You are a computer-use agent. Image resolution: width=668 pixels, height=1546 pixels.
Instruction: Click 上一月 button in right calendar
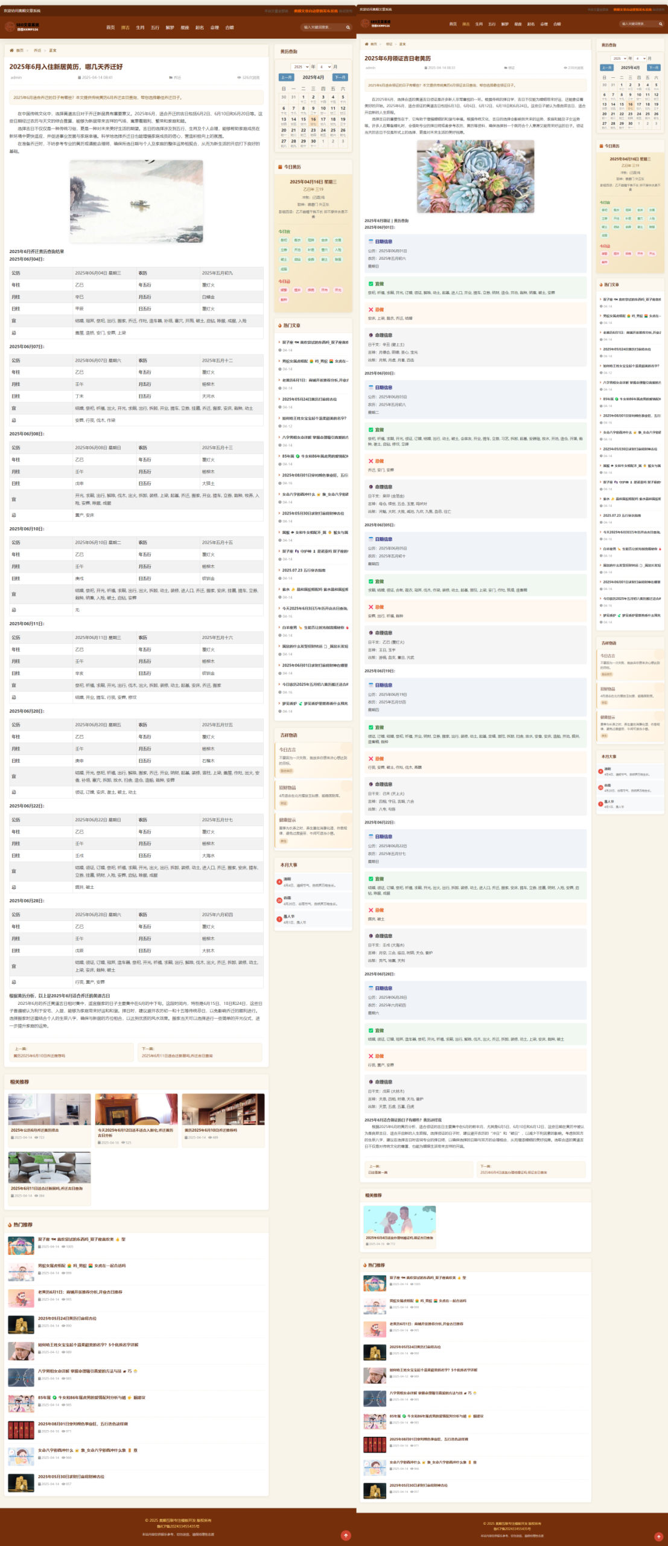[x=606, y=68]
